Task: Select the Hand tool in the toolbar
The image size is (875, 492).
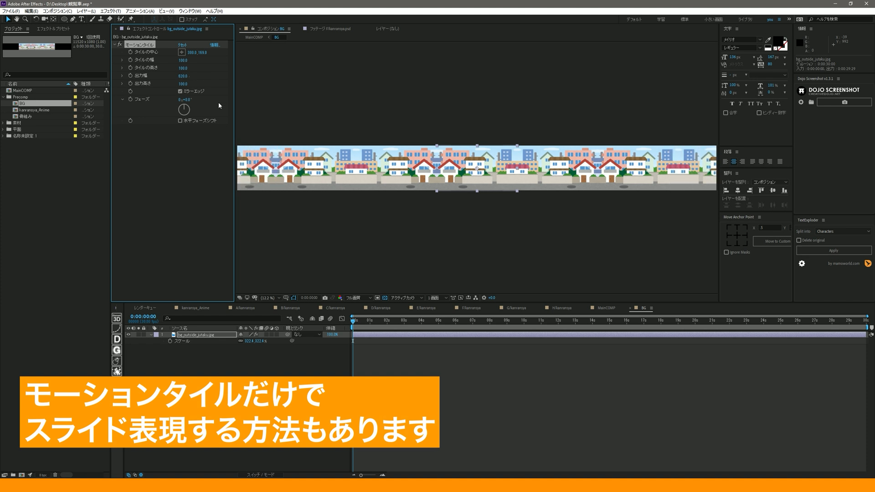Action: pyautogui.click(x=16, y=19)
